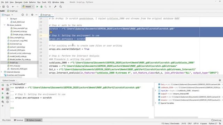This screenshot has width=223, height=125.
Task: Expand External Libraries node
Action: point(1,72)
